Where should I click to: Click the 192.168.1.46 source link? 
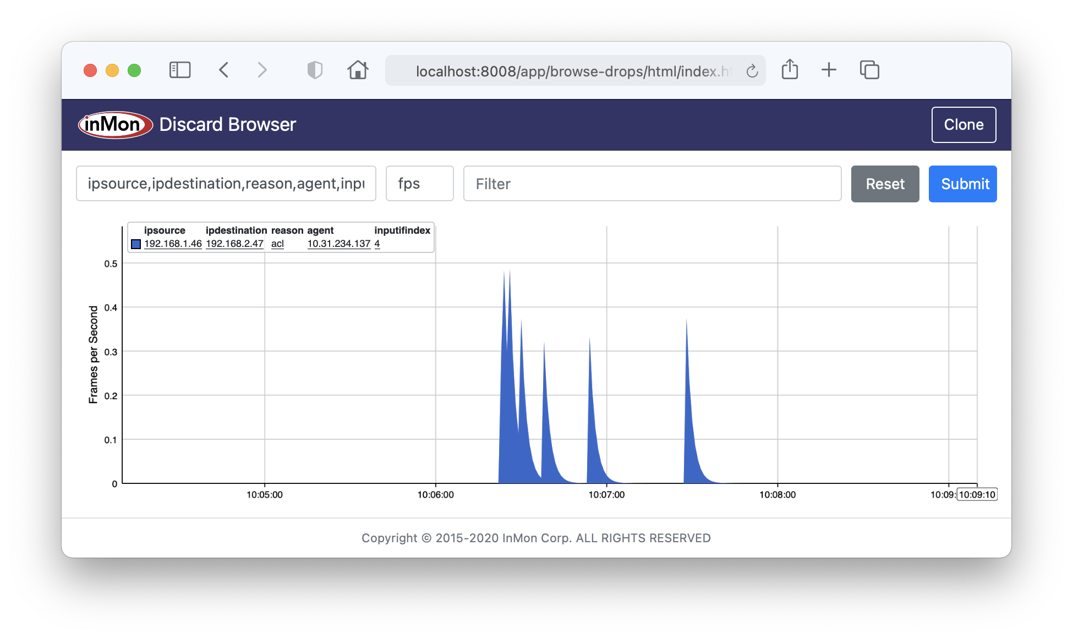(173, 244)
